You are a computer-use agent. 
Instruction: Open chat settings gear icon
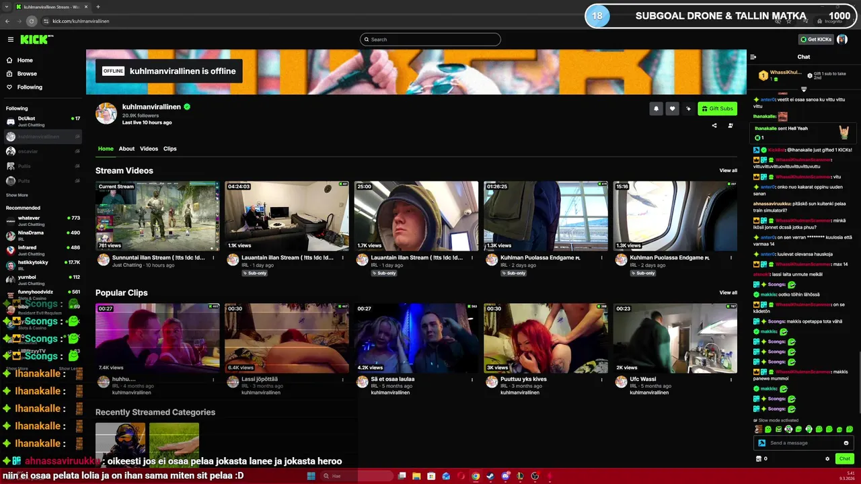(x=827, y=458)
